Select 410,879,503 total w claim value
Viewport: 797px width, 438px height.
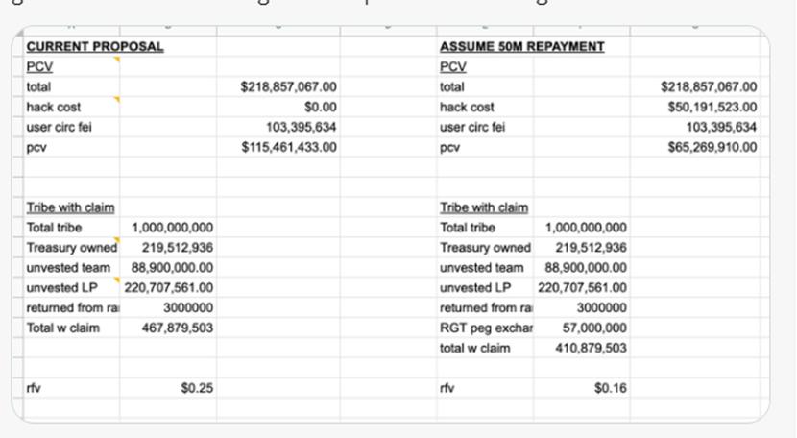(591, 348)
